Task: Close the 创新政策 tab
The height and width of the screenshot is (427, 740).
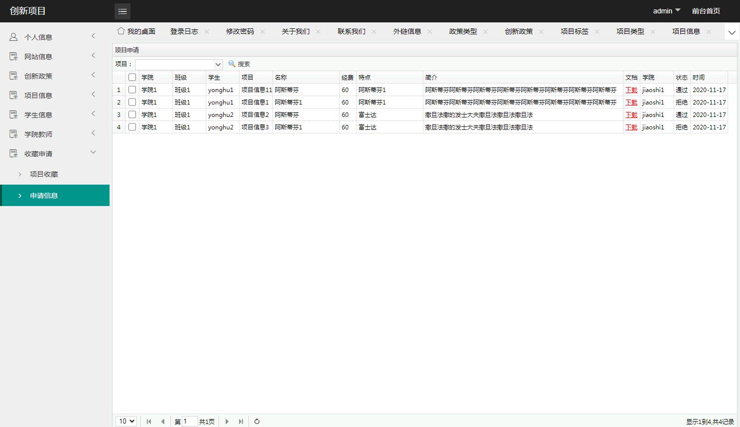Action: tap(541, 31)
